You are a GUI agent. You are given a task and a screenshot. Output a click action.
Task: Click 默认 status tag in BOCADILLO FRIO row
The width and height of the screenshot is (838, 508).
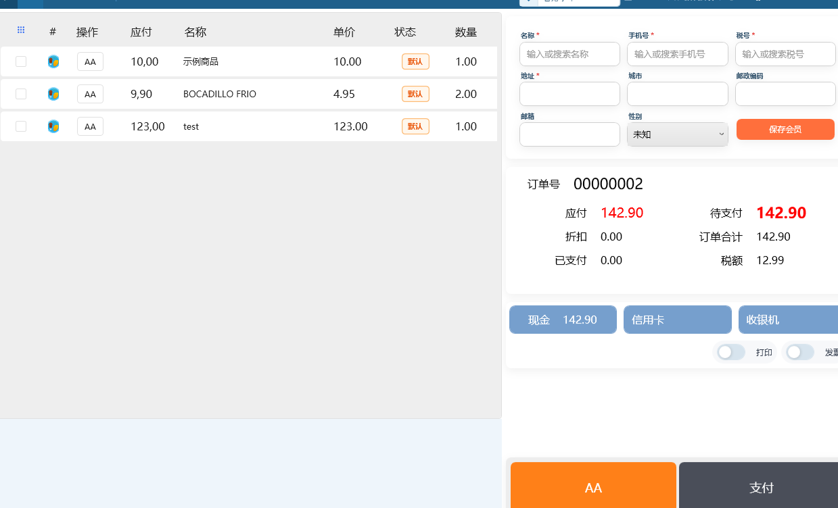415,94
